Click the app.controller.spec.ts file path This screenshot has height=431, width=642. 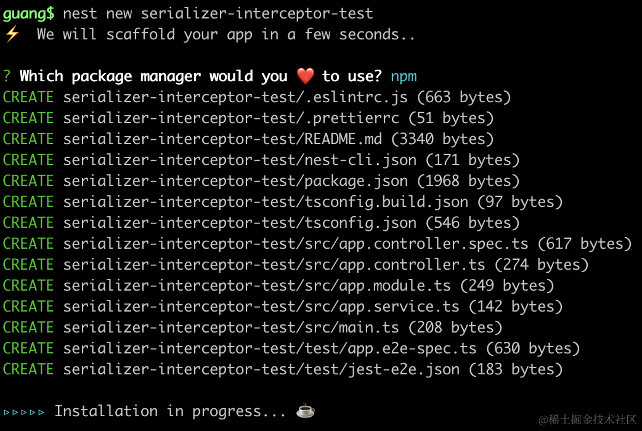tap(296, 244)
